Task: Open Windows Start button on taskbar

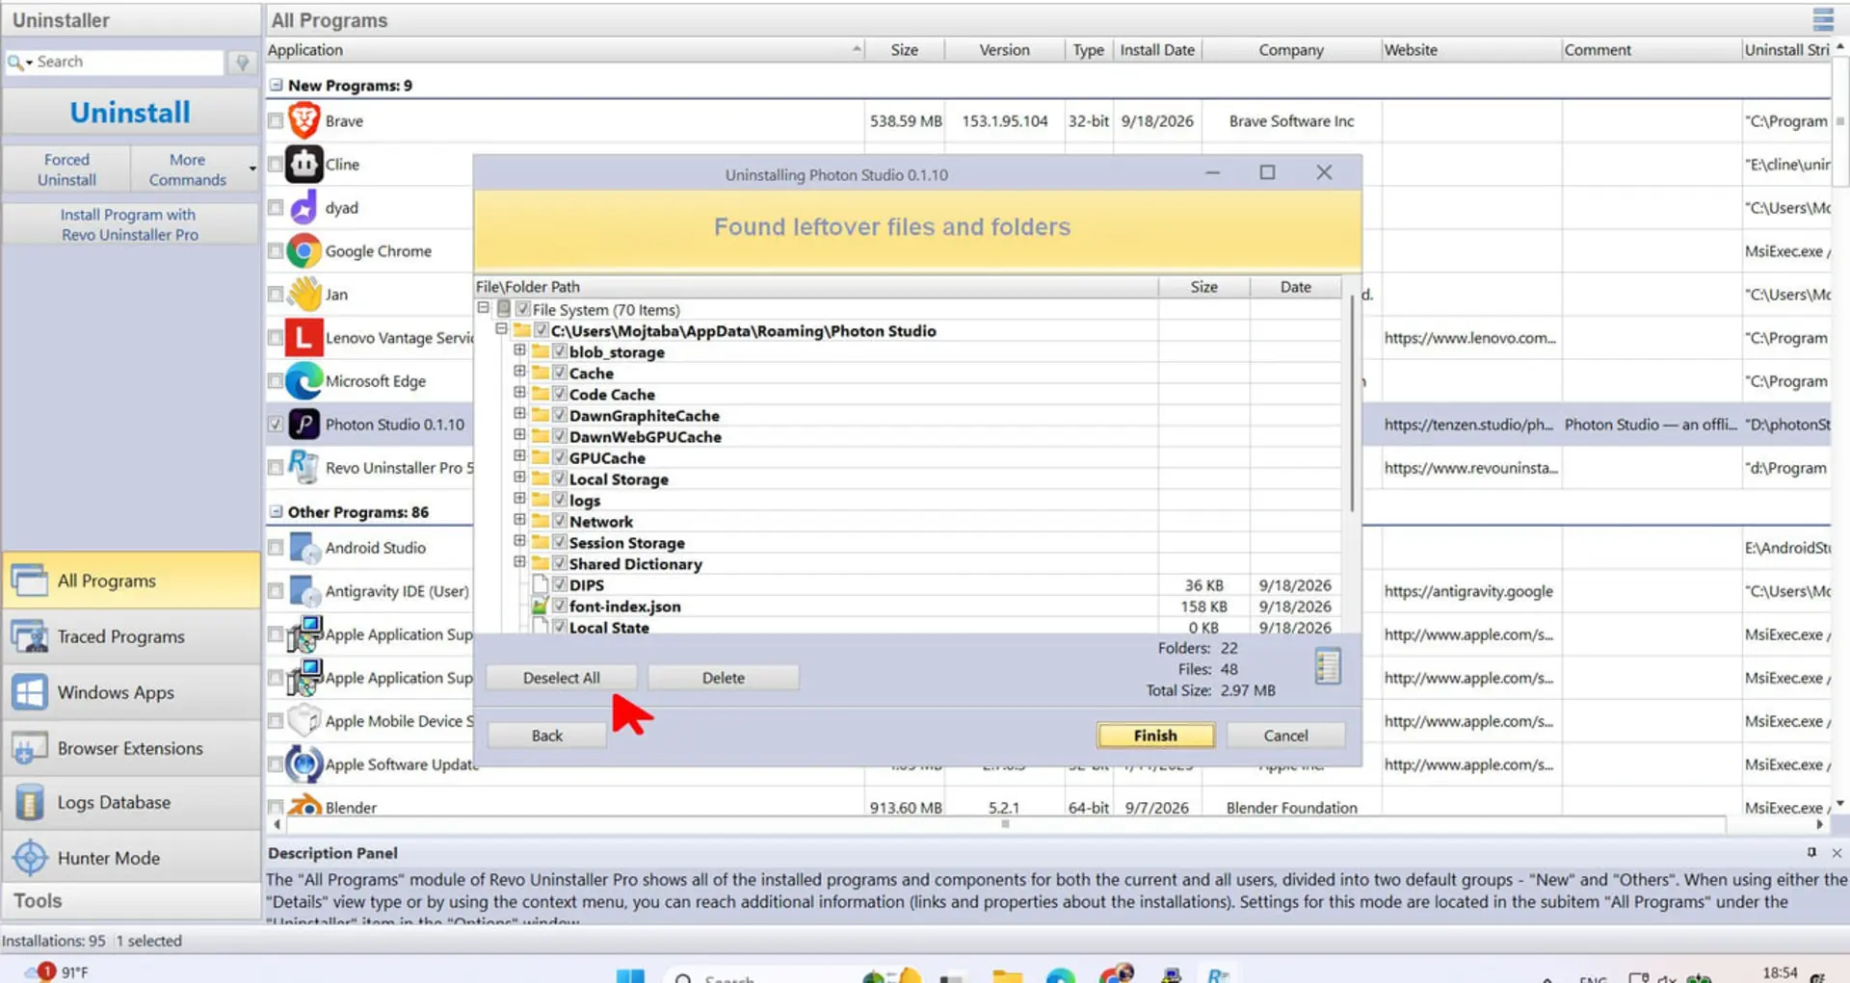Action: click(x=630, y=976)
